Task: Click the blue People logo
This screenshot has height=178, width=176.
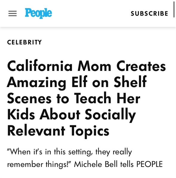Action: tap(39, 13)
